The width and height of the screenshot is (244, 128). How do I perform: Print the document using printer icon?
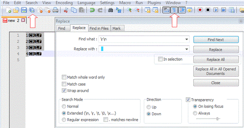[56, 10]
